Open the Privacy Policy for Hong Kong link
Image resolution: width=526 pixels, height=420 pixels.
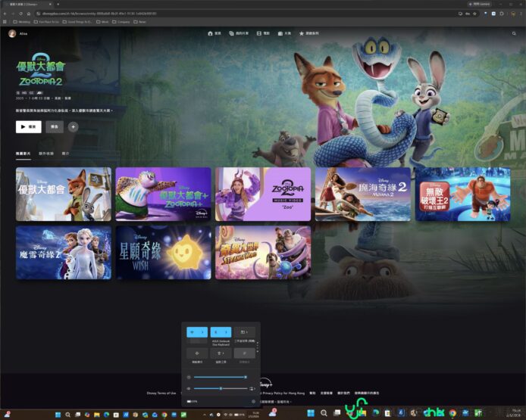tap(283, 393)
